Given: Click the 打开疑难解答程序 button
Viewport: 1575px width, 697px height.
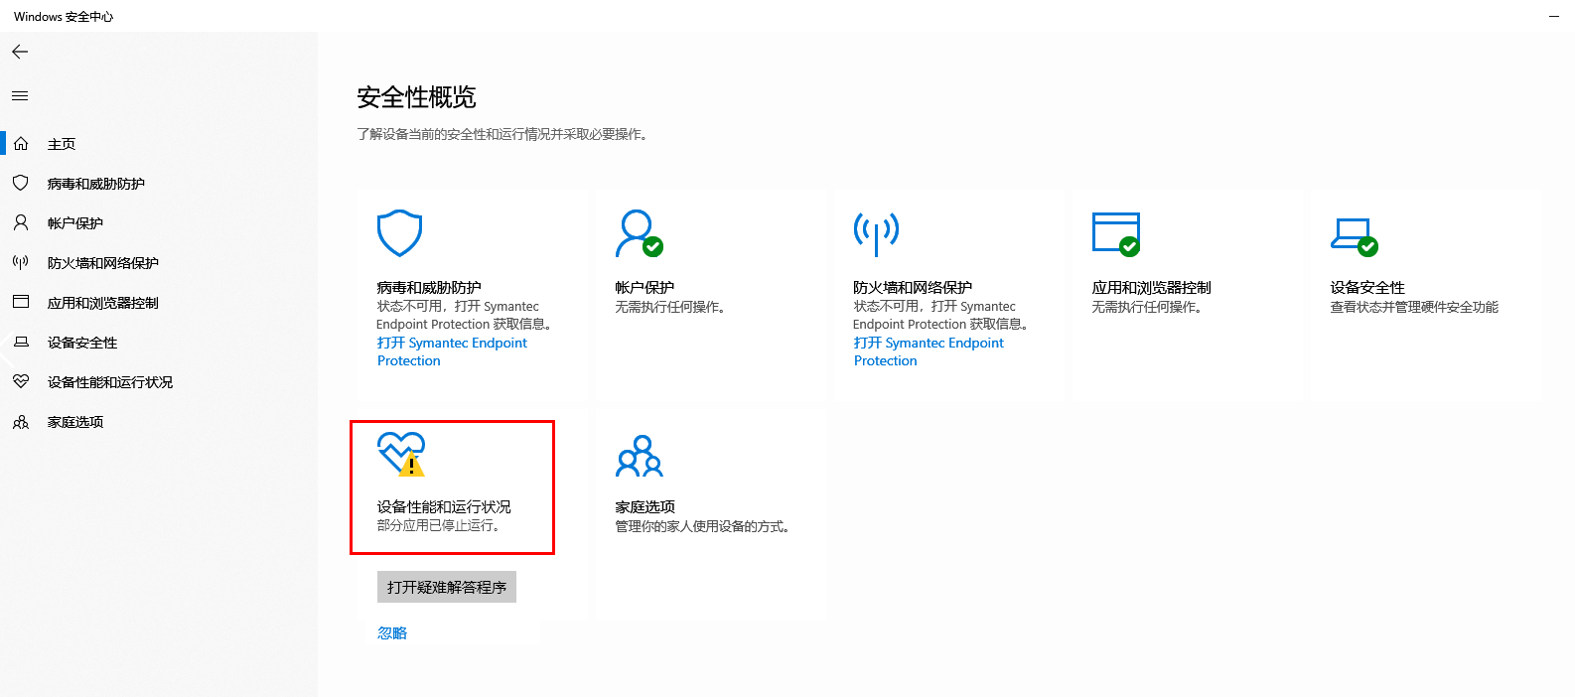Looking at the screenshot, I should (x=446, y=587).
